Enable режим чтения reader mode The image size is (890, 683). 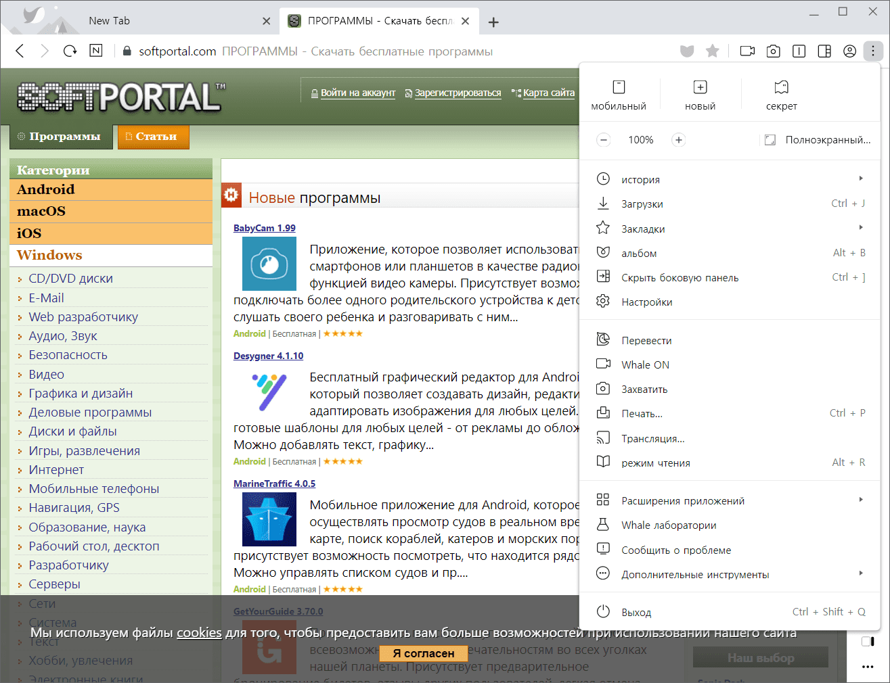(x=730, y=463)
